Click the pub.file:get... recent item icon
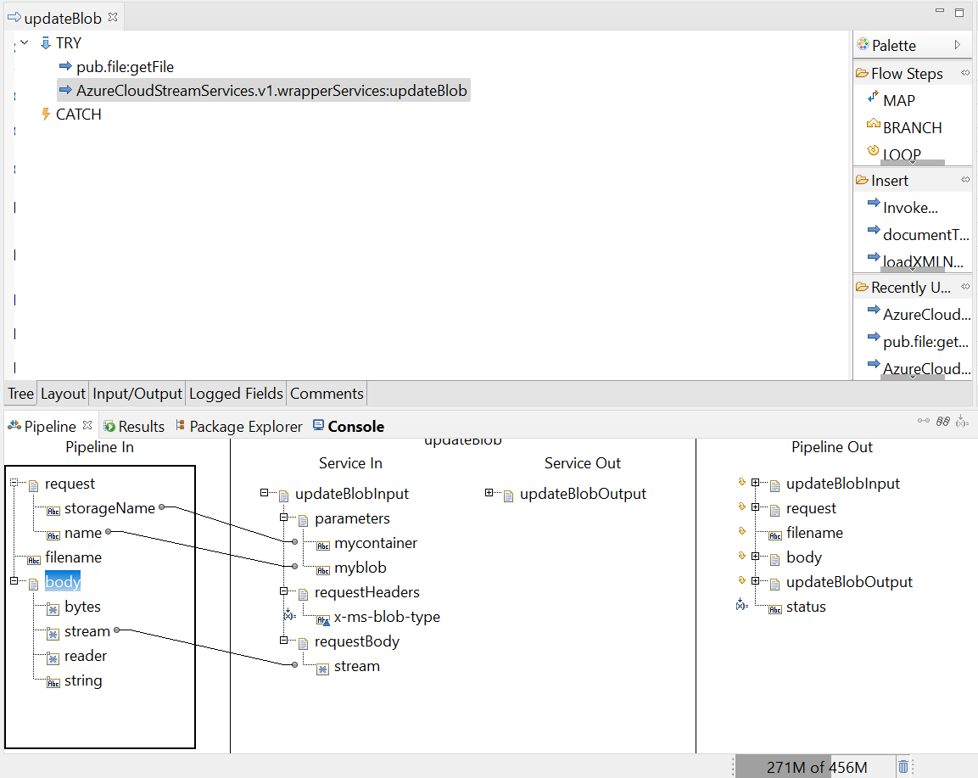Screen dimensions: 978x778 pos(873,338)
